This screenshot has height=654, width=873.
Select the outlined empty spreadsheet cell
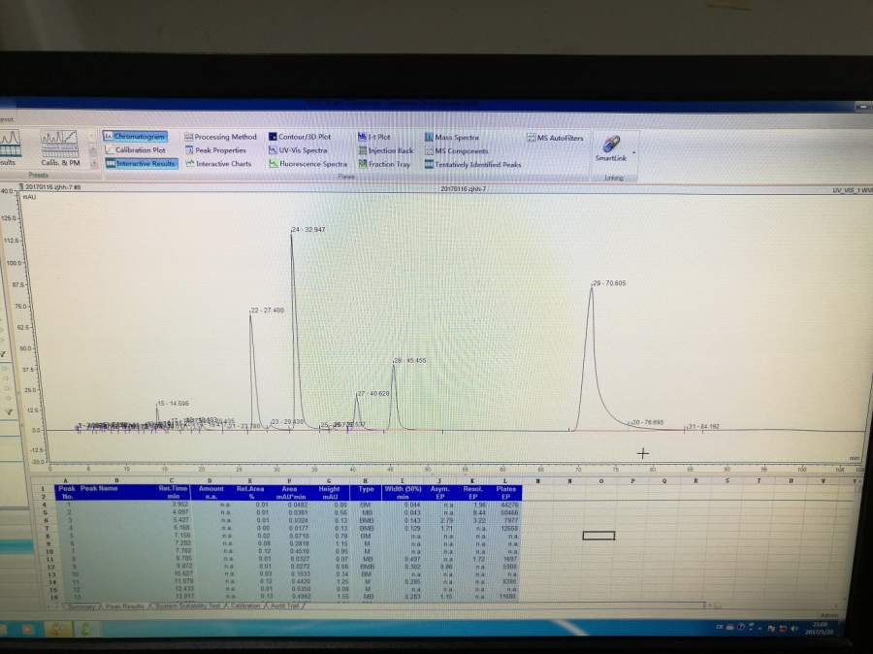598,536
